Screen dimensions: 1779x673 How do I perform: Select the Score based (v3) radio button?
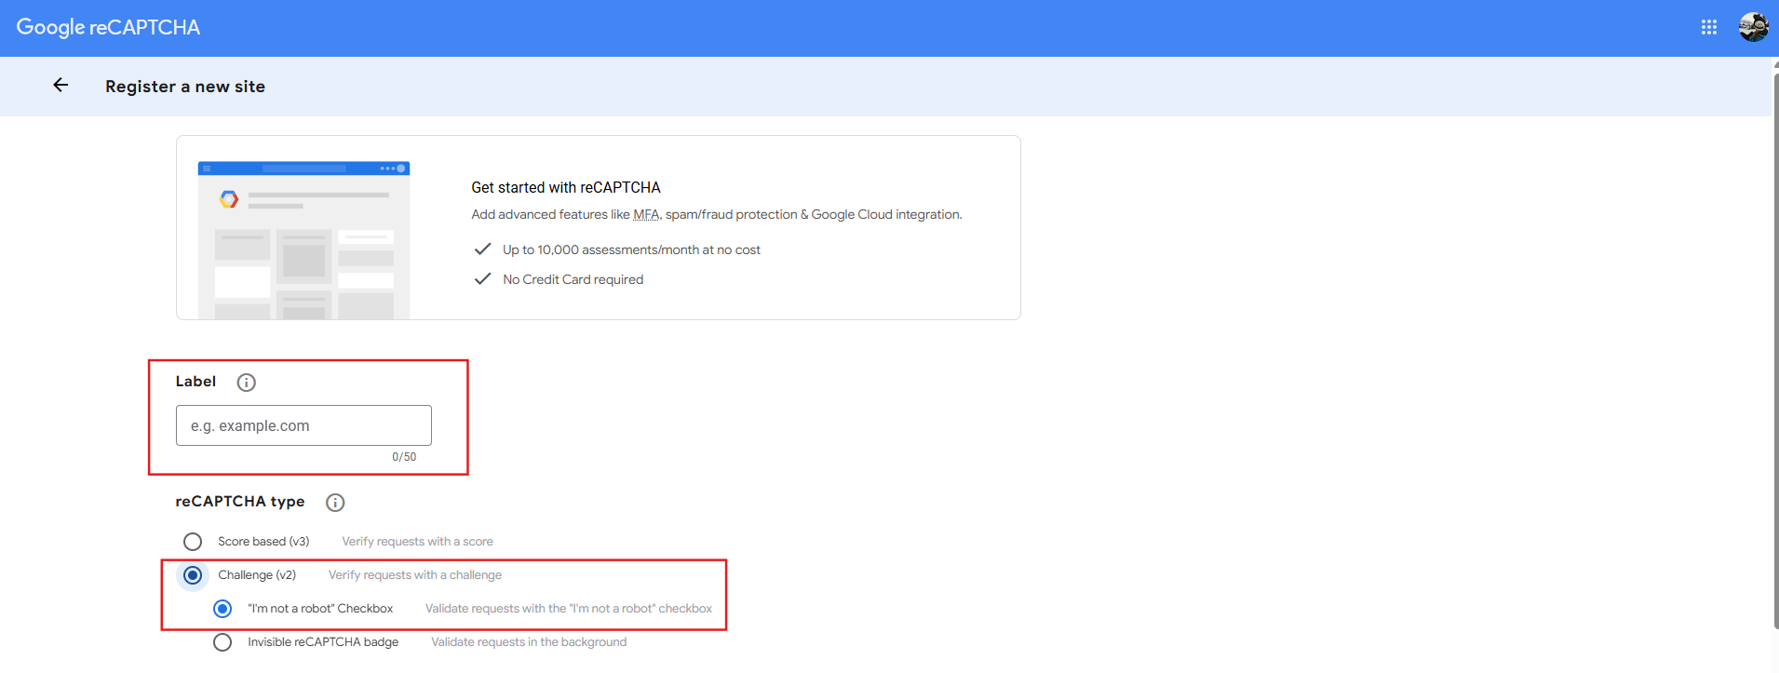(x=193, y=542)
